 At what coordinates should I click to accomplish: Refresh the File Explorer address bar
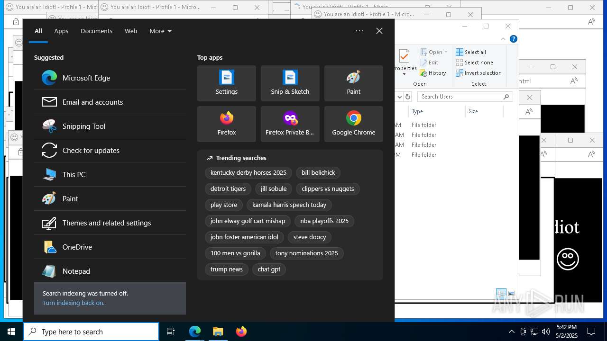(x=408, y=97)
